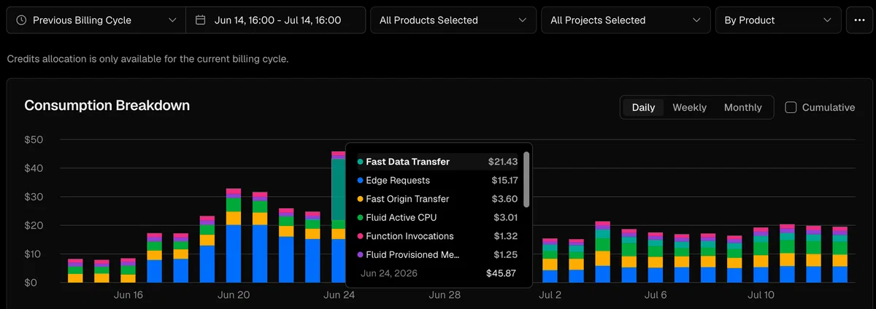Screen dimensions: 876x309
Task: Open the All Products Selected dropdown
Action: tap(453, 20)
